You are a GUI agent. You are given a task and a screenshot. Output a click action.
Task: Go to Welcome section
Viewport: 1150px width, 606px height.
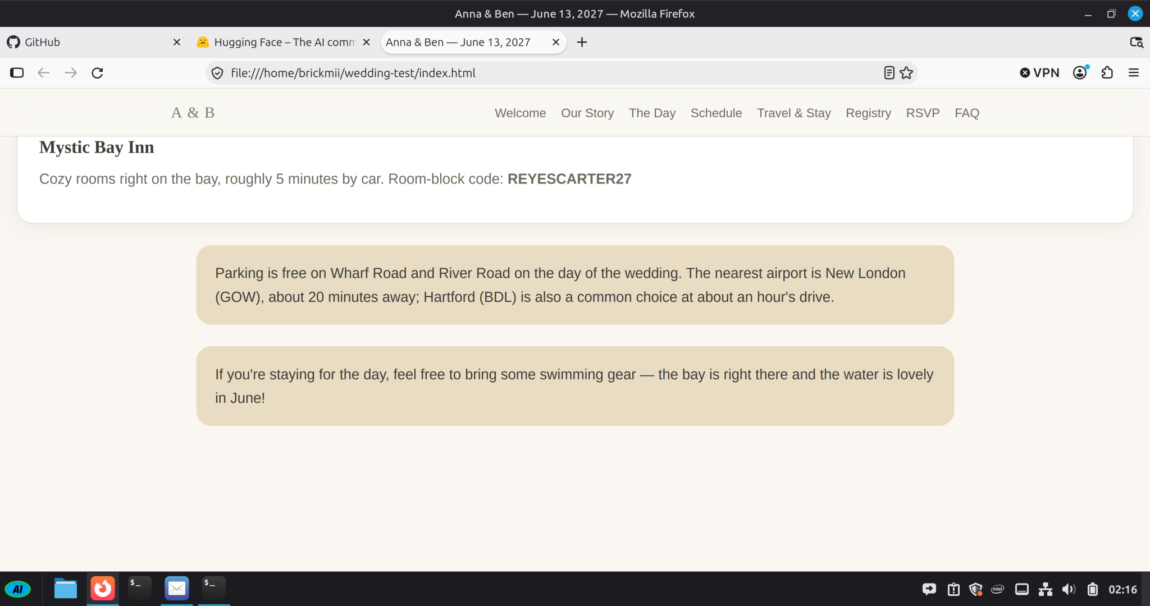click(x=520, y=113)
